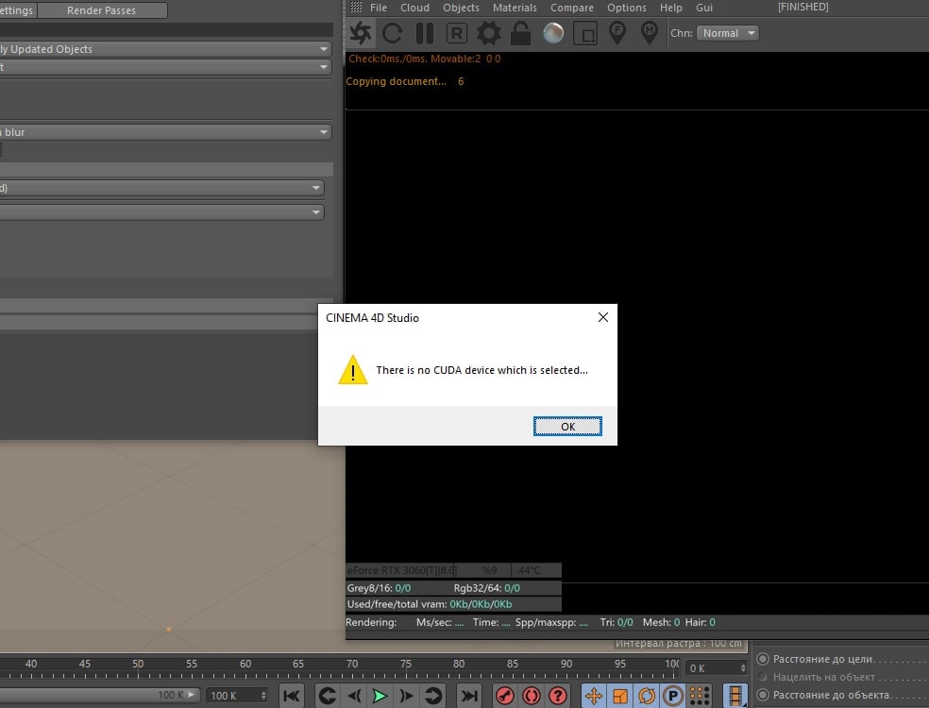
Task: Click the clay mode sphere icon
Action: point(553,33)
